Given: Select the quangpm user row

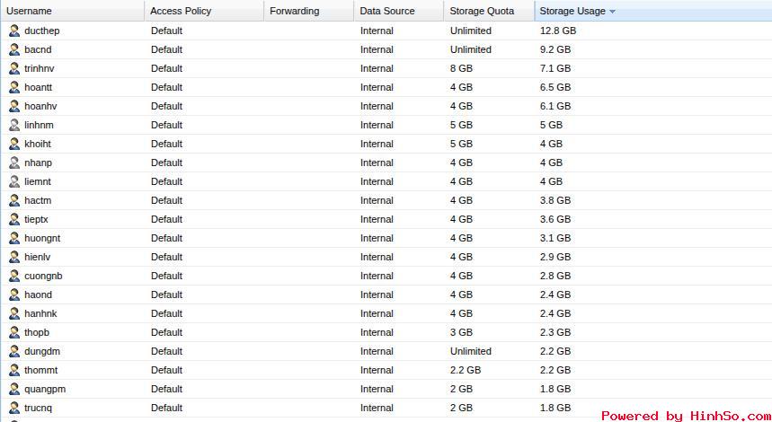Looking at the screenshot, I should (x=45, y=389).
